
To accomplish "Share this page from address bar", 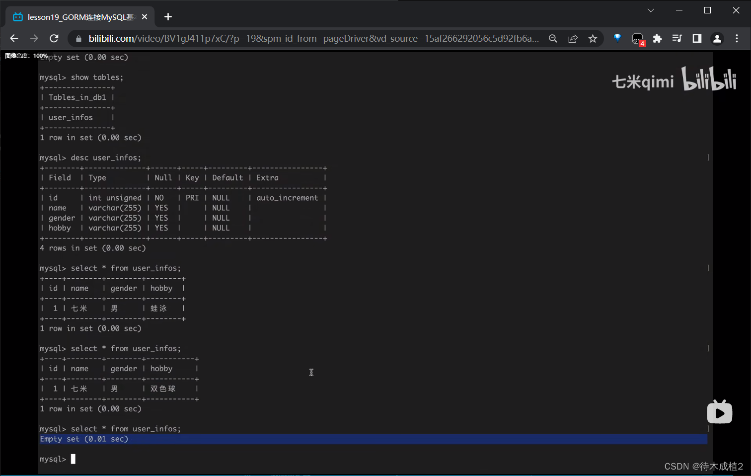I will (573, 38).
